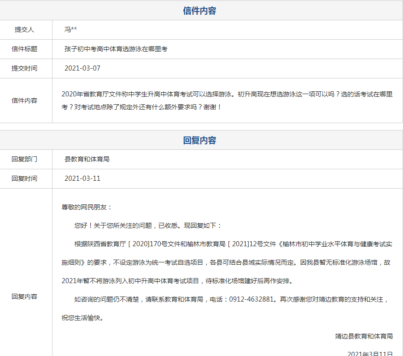403x356 pixels.
Task: Select the department name 县教育和体育局
Action: 87,159
